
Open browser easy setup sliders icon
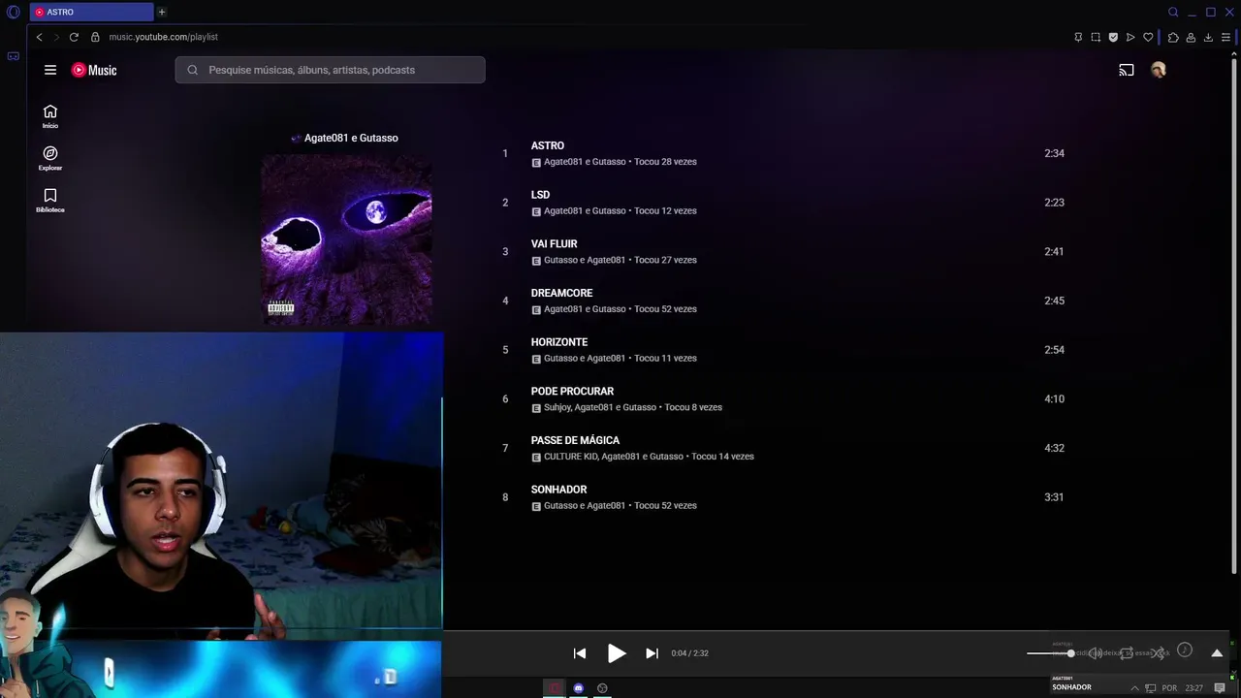click(x=1226, y=37)
